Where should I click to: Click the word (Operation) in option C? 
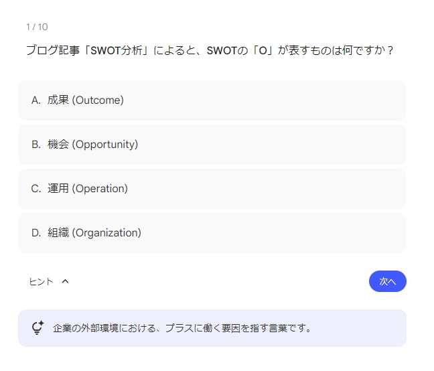[x=100, y=189]
